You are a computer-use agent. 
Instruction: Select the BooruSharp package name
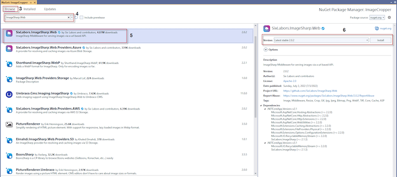25,154
